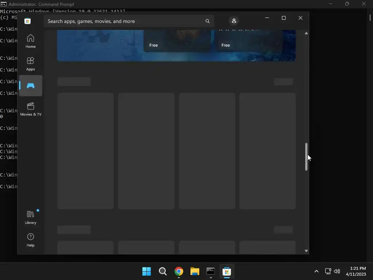The height and width of the screenshot is (280, 373).
Task: Click the Command Prompt scrollbar thumb
Action: click(x=370, y=18)
